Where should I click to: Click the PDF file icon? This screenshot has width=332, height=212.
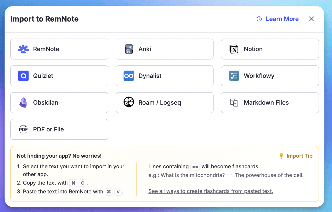[23, 129]
